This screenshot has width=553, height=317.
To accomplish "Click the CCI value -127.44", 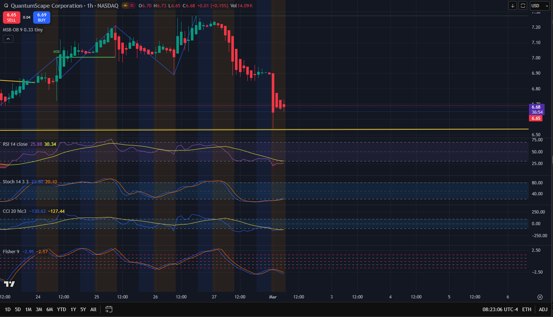I will click(56, 211).
